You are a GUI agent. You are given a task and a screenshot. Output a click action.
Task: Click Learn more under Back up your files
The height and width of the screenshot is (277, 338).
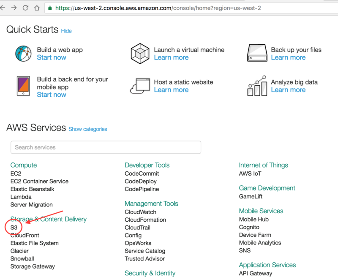[288, 57]
